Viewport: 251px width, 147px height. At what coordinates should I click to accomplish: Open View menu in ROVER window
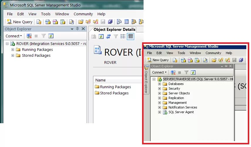click(x=33, y=14)
